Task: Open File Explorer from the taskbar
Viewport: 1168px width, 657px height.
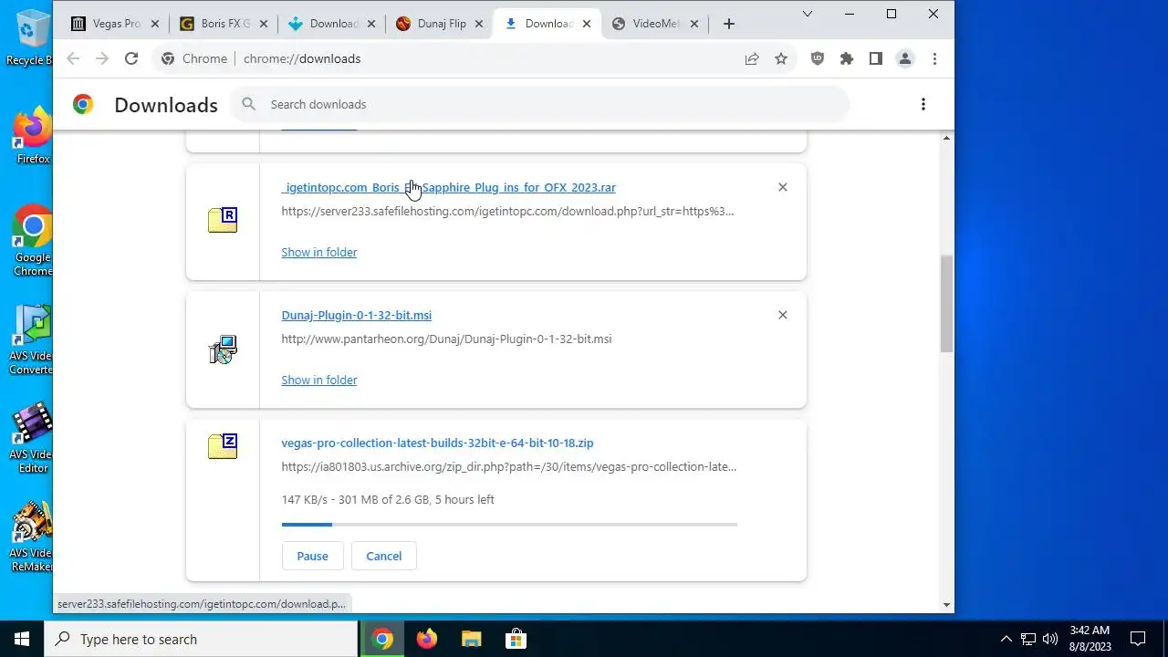Action: [471, 639]
